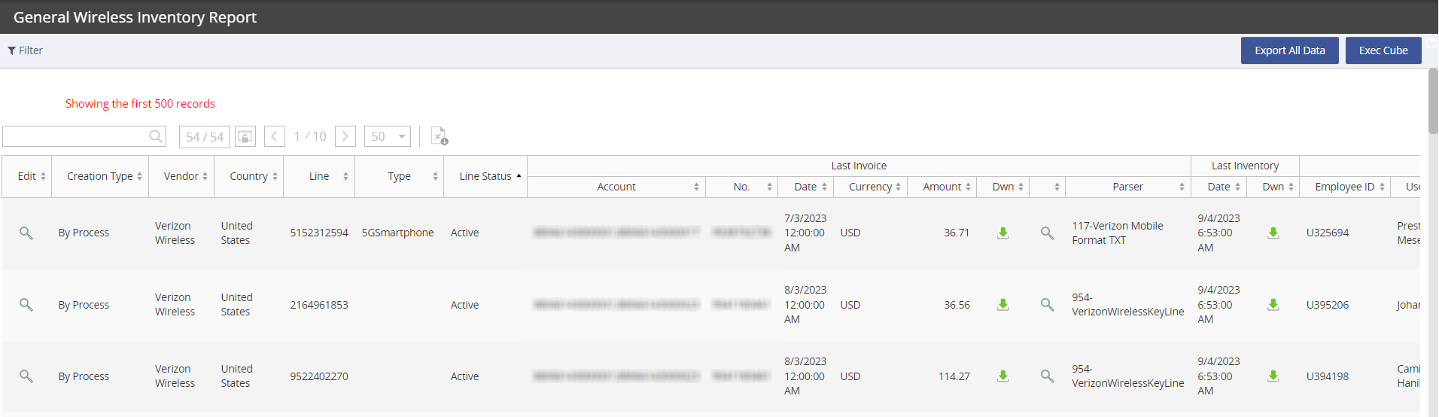Sort by Line Status column header
The width and height of the screenshot is (1439, 417).
[x=485, y=176]
